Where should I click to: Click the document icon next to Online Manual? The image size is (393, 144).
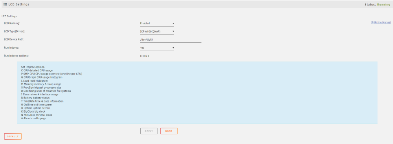(x=372, y=22)
